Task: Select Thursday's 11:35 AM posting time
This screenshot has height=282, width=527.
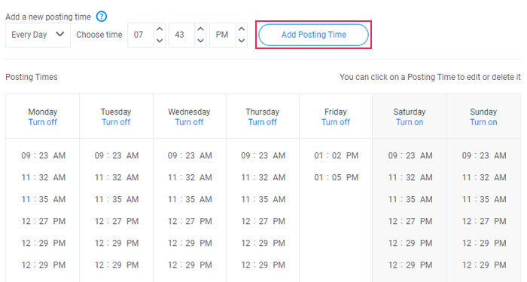Action: point(263,200)
